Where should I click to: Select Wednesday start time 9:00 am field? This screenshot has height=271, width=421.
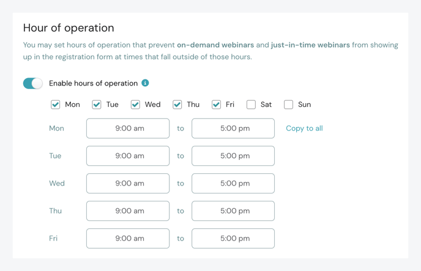128,183
